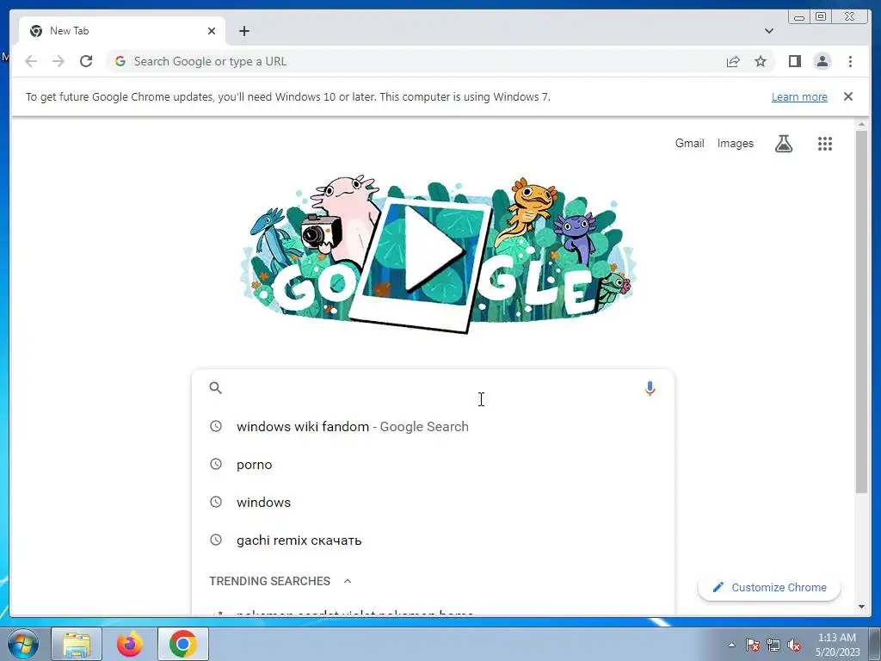
Task: Click the page vertical scrollbar thumb
Action: pyautogui.click(x=861, y=312)
